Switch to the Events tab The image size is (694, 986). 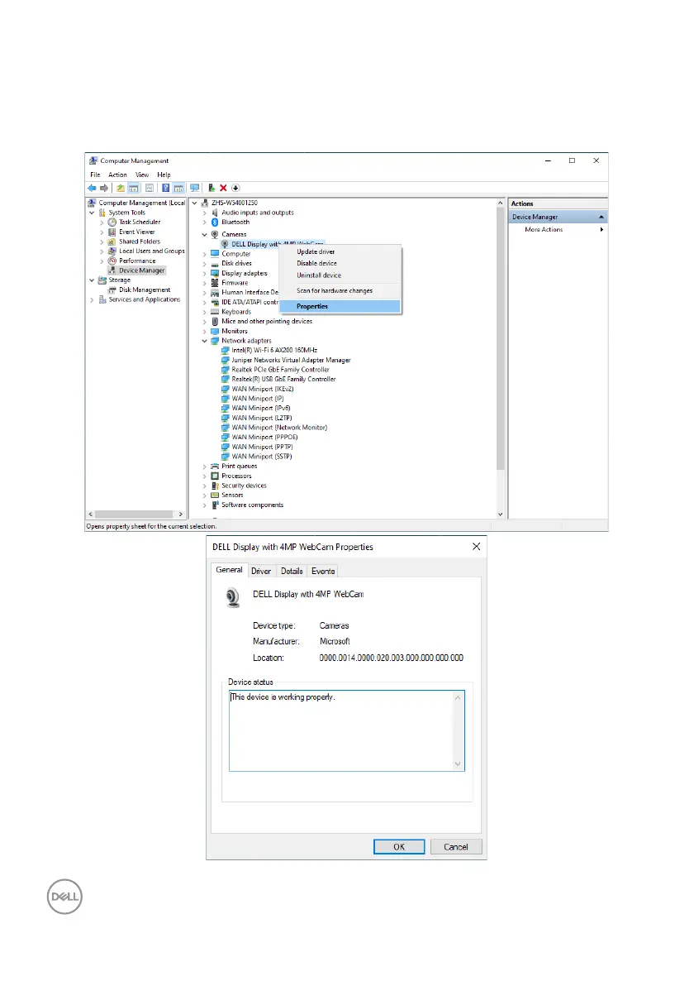[x=323, y=571]
